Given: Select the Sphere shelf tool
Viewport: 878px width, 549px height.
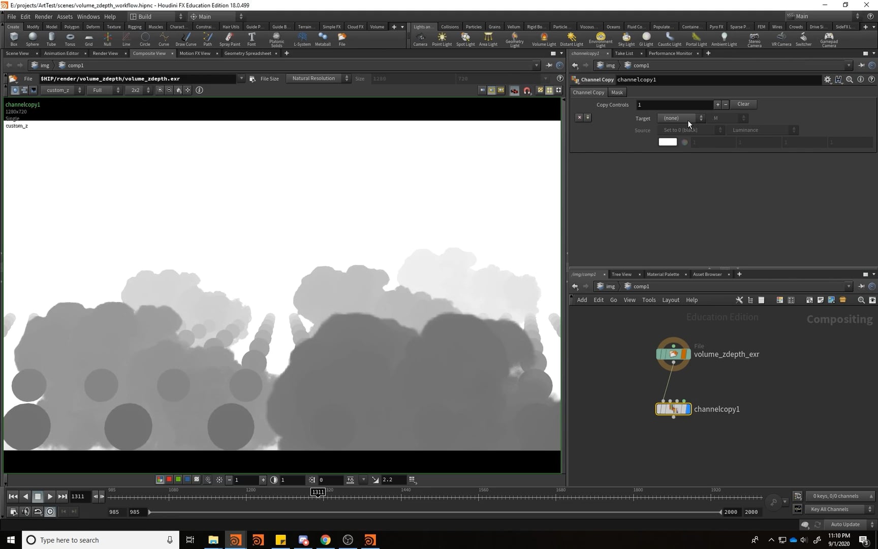Looking at the screenshot, I should [x=33, y=39].
